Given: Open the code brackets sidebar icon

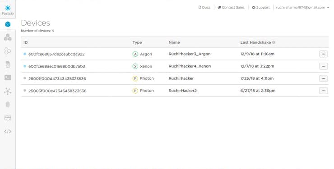Looking at the screenshot, I should (8, 132).
